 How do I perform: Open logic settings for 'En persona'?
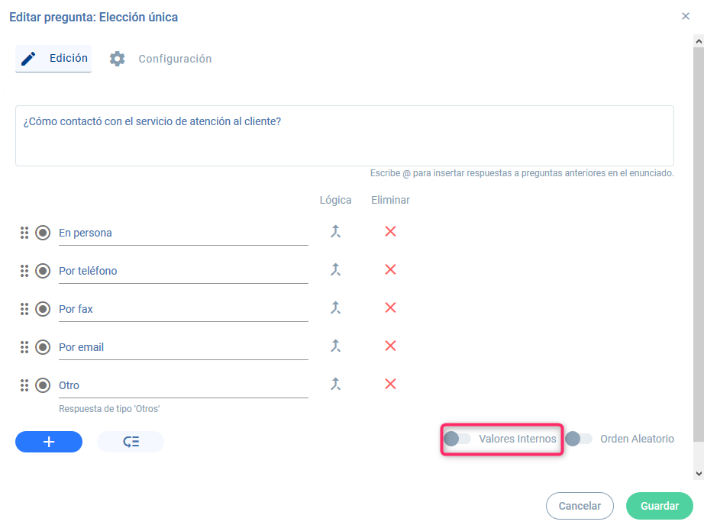pyautogui.click(x=334, y=232)
